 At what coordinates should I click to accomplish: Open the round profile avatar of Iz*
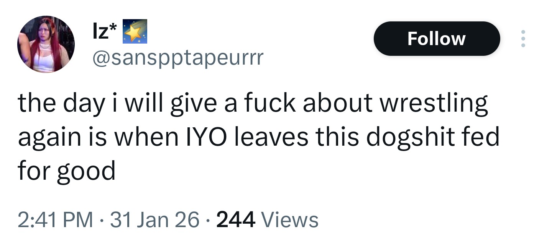point(46,44)
